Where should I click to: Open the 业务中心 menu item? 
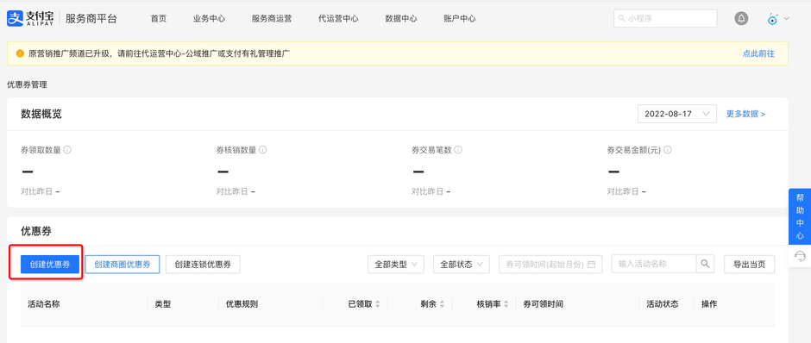[209, 19]
